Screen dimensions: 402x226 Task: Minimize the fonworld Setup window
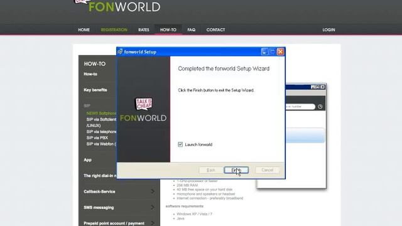click(264, 51)
